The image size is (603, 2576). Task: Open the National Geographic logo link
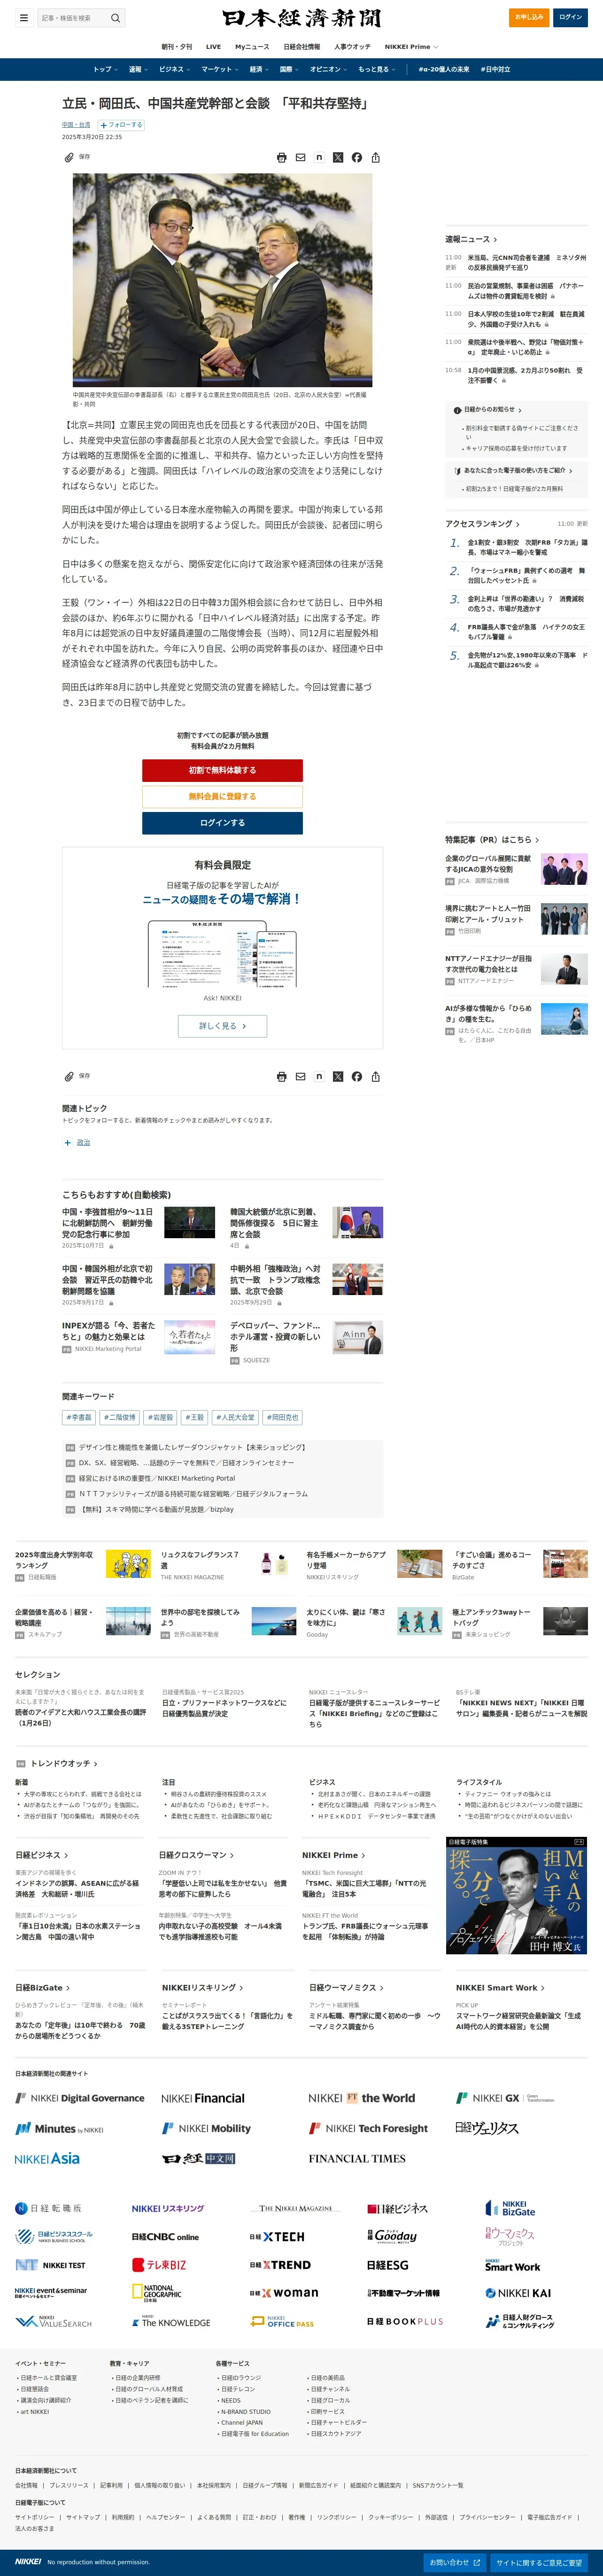158,2293
